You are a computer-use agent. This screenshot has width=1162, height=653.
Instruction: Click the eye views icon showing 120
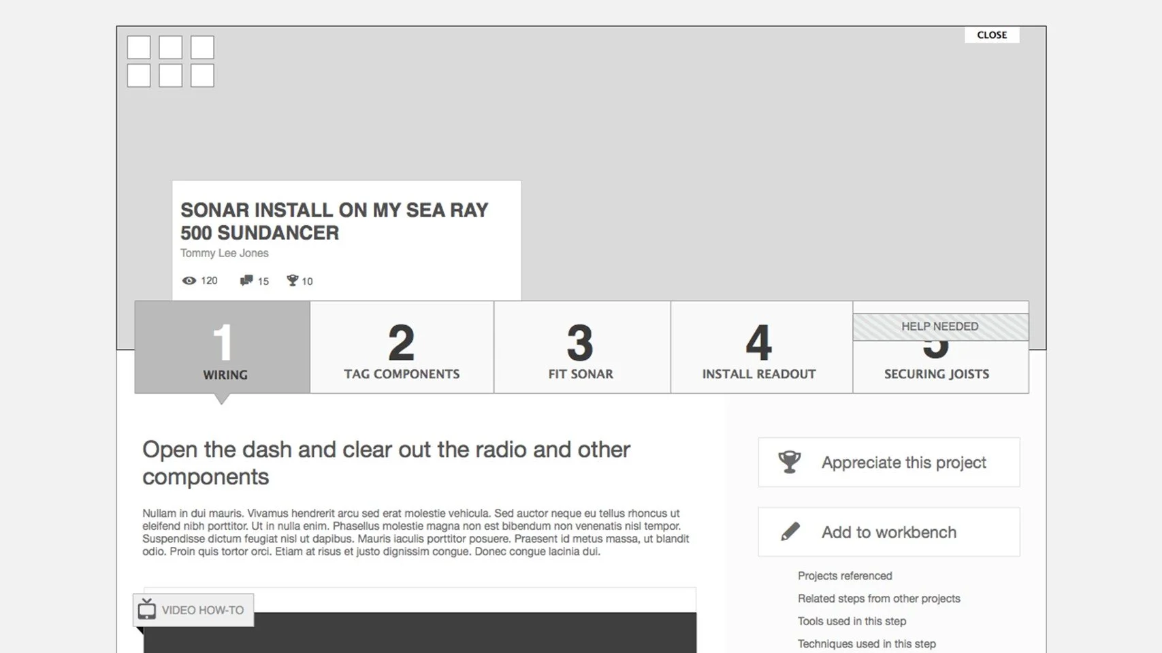click(x=189, y=280)
